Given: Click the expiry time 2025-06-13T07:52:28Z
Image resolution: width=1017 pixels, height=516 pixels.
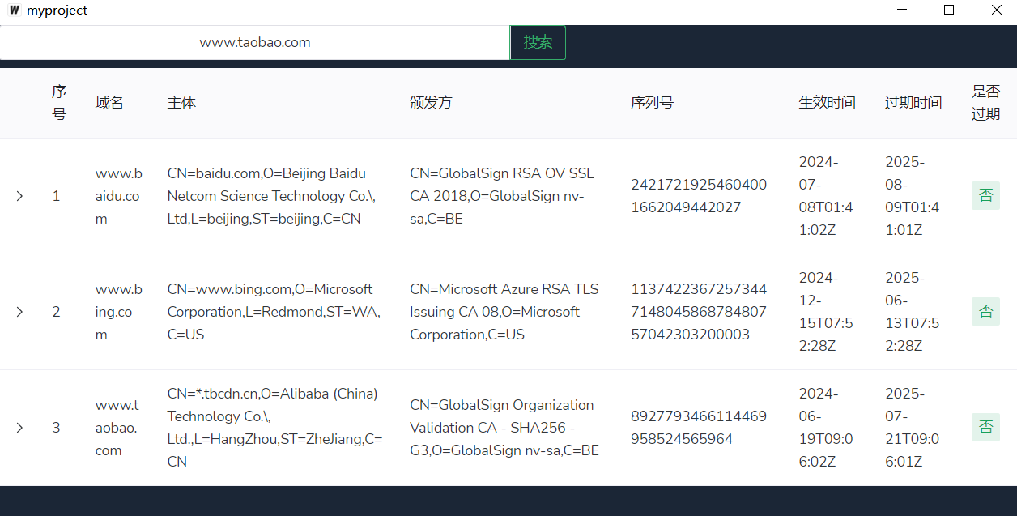Looking at the screenshot, I should [x=913, y=312].
